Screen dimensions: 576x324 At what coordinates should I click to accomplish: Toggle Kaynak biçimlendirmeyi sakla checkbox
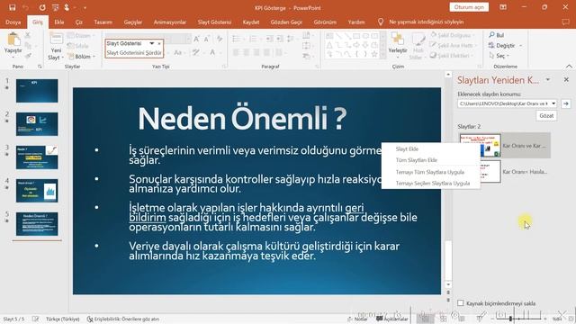(x=460, y=303)
